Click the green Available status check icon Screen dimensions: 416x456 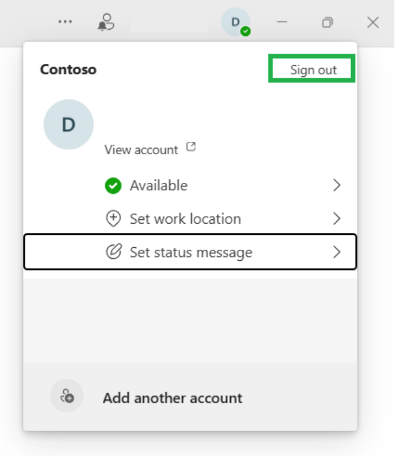113,185
